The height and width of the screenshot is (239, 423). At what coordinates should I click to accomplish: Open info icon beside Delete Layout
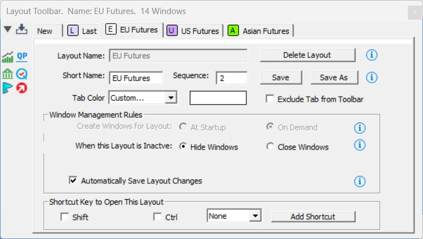coord(371,55)
